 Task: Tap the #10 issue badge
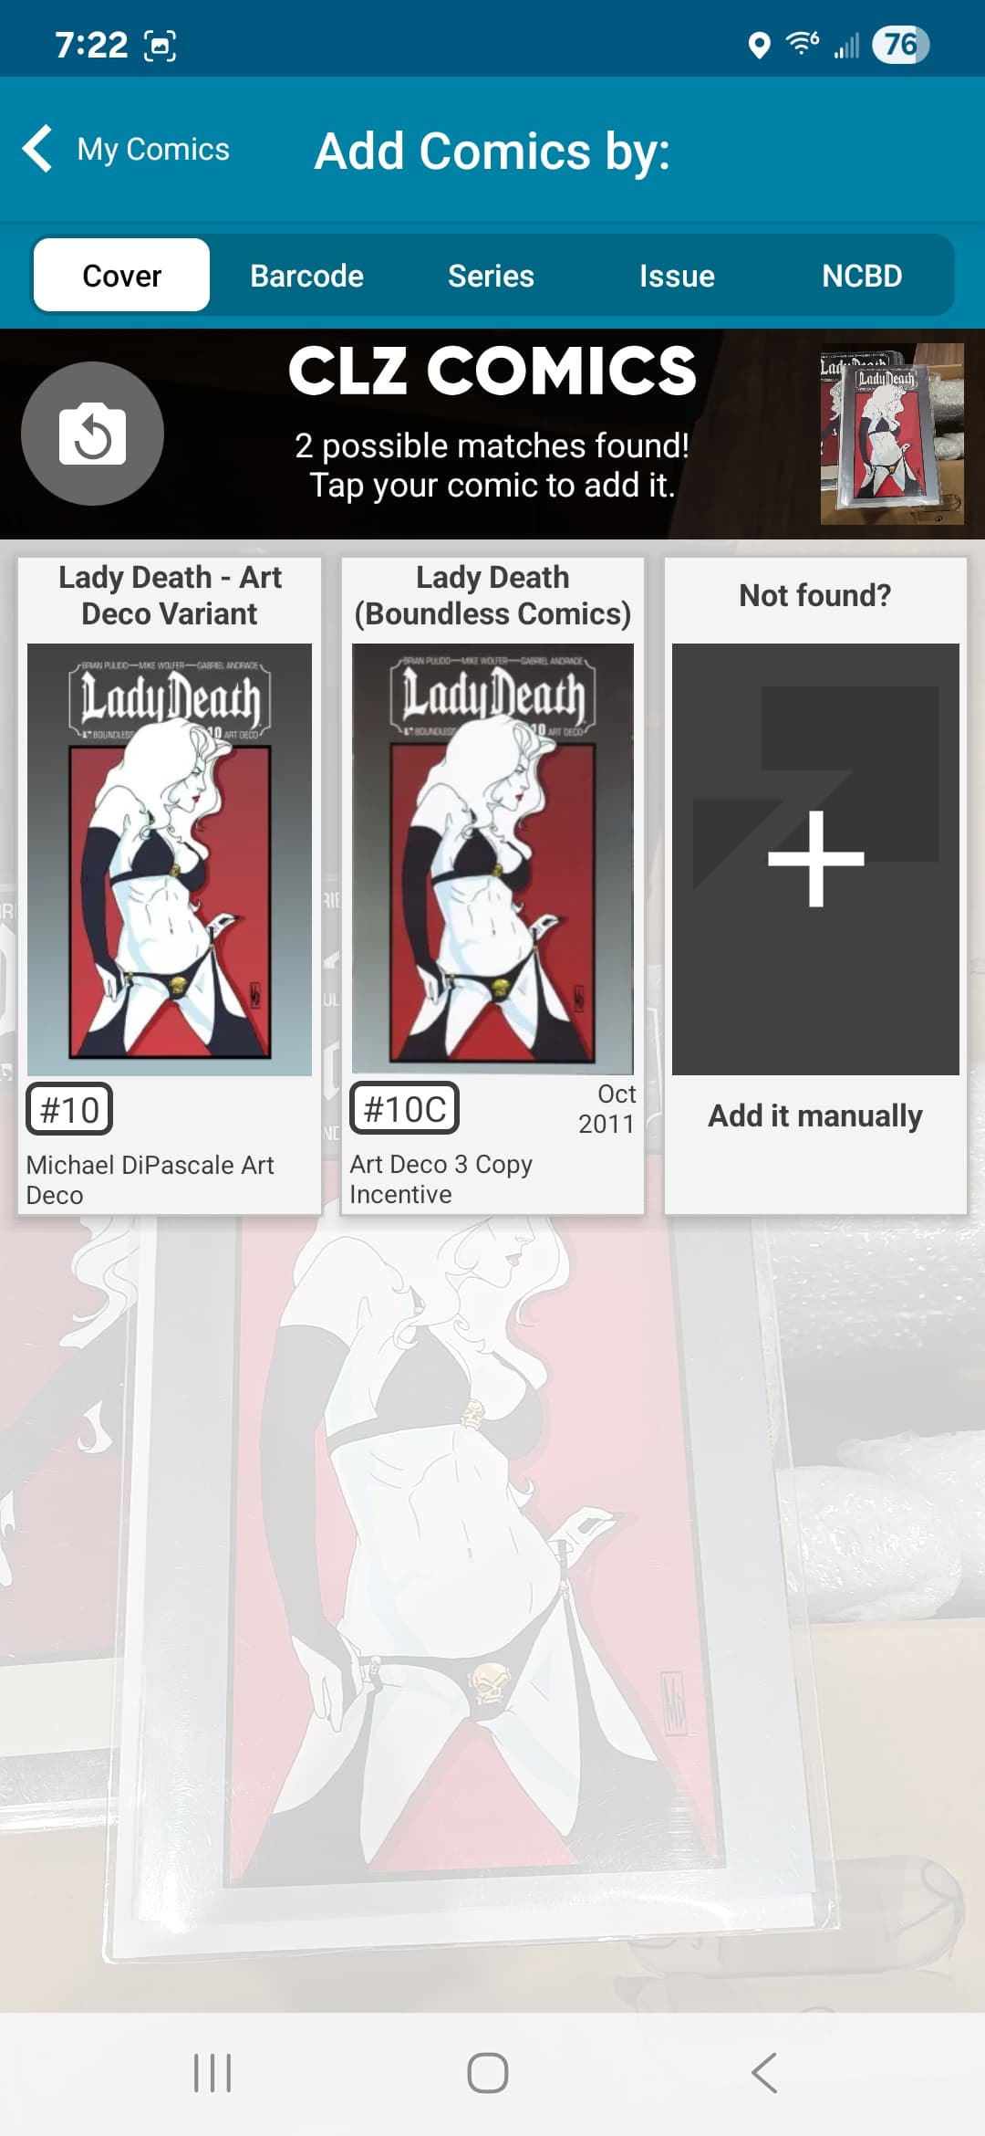[x=69, y=1109]
